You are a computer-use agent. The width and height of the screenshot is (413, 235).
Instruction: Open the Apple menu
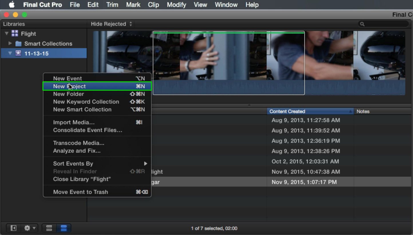click(12, 5)
